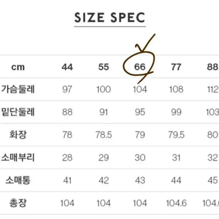Click the hand-drawn checkmark above 66
The width and height of the screenshot is (219, 219).
pyautogui.click(x=145, y=43)
